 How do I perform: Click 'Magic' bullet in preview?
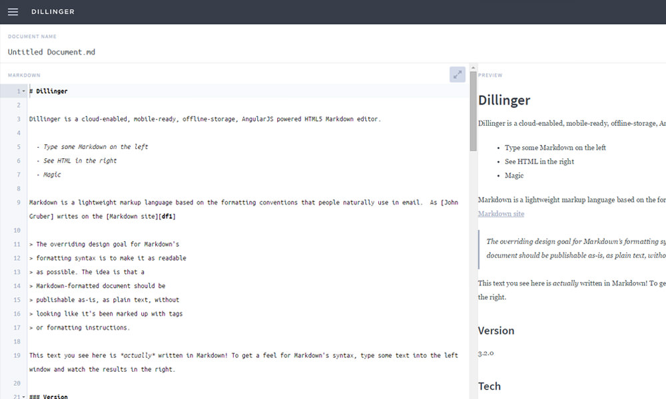[514, 176]
